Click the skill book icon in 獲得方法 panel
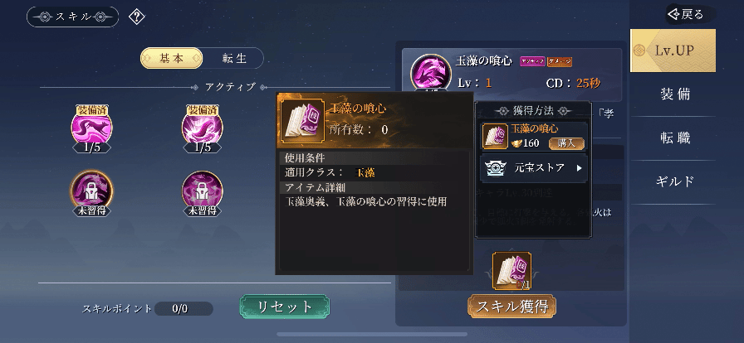Image resolution: width=744 pixels, height=343 pixels. (496, 137)
